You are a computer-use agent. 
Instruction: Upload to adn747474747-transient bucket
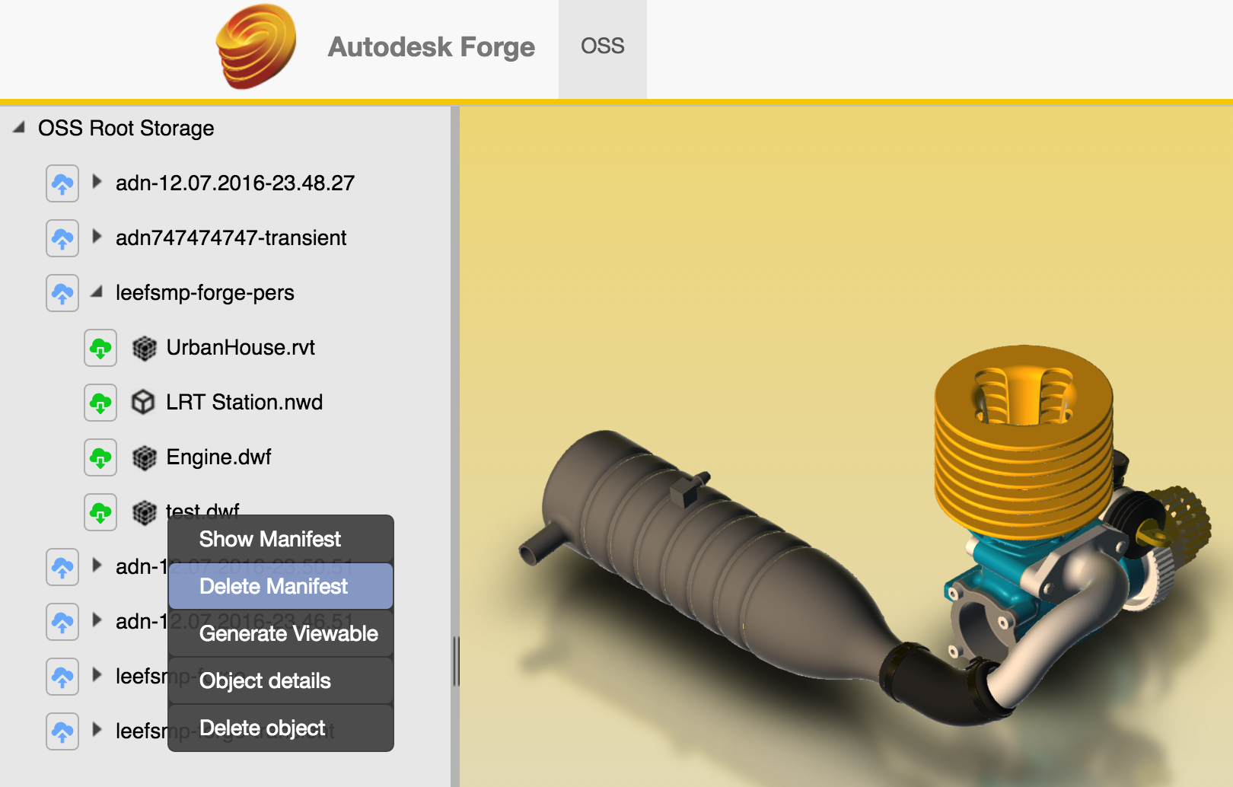tap(62, 238)
